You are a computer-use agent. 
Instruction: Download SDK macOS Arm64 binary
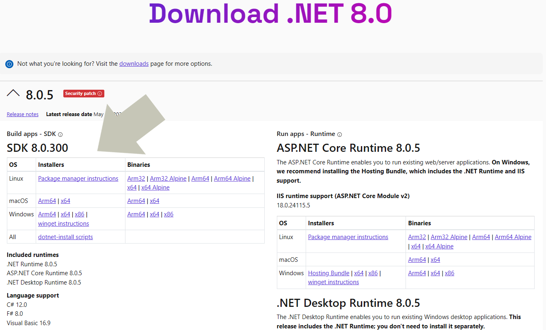click(136, 201)
